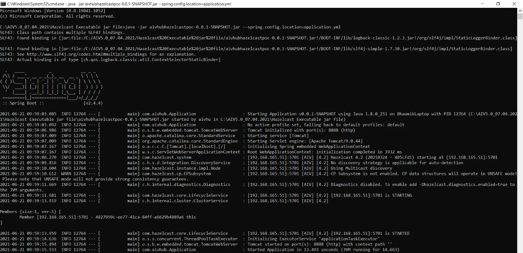Click the 'Actual binding is of type' line
This screenshot has height=253, width=523.
(110, 60)
